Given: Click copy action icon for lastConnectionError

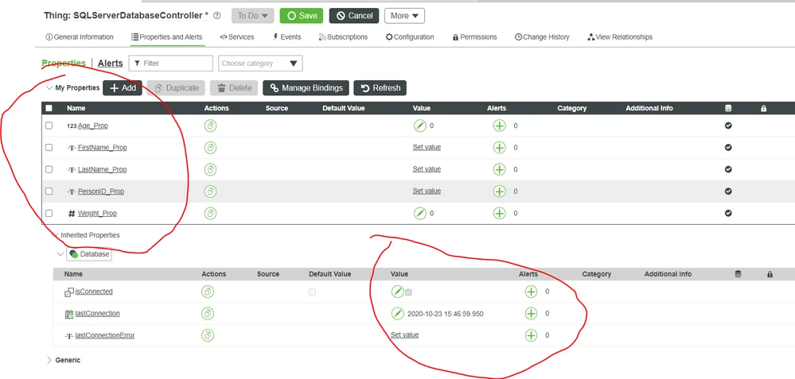Looking at the screenshot, I should tap(208, 335).
